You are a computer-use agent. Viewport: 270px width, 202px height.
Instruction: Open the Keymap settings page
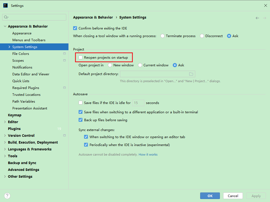(15, 115)
